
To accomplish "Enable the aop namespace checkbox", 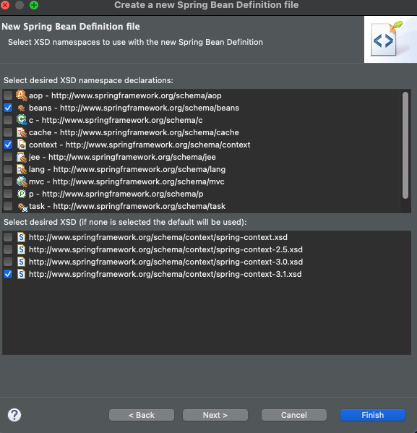I will (8, 95).
